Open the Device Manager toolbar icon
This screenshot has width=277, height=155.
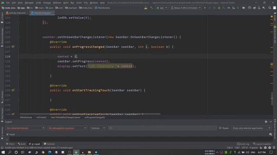259,8
